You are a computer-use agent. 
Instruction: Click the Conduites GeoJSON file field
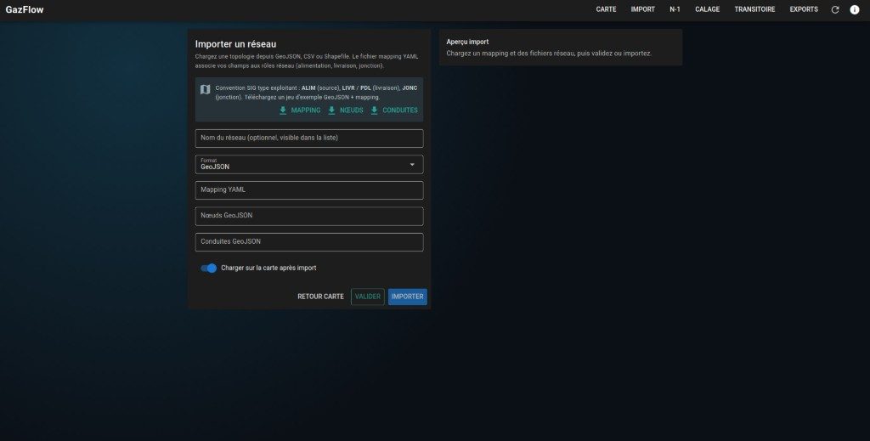pos(309,242)
